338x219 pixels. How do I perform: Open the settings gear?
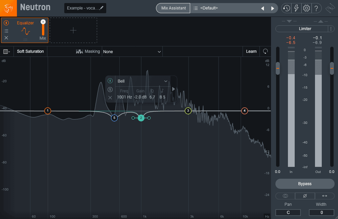click(x=306, y=8)
